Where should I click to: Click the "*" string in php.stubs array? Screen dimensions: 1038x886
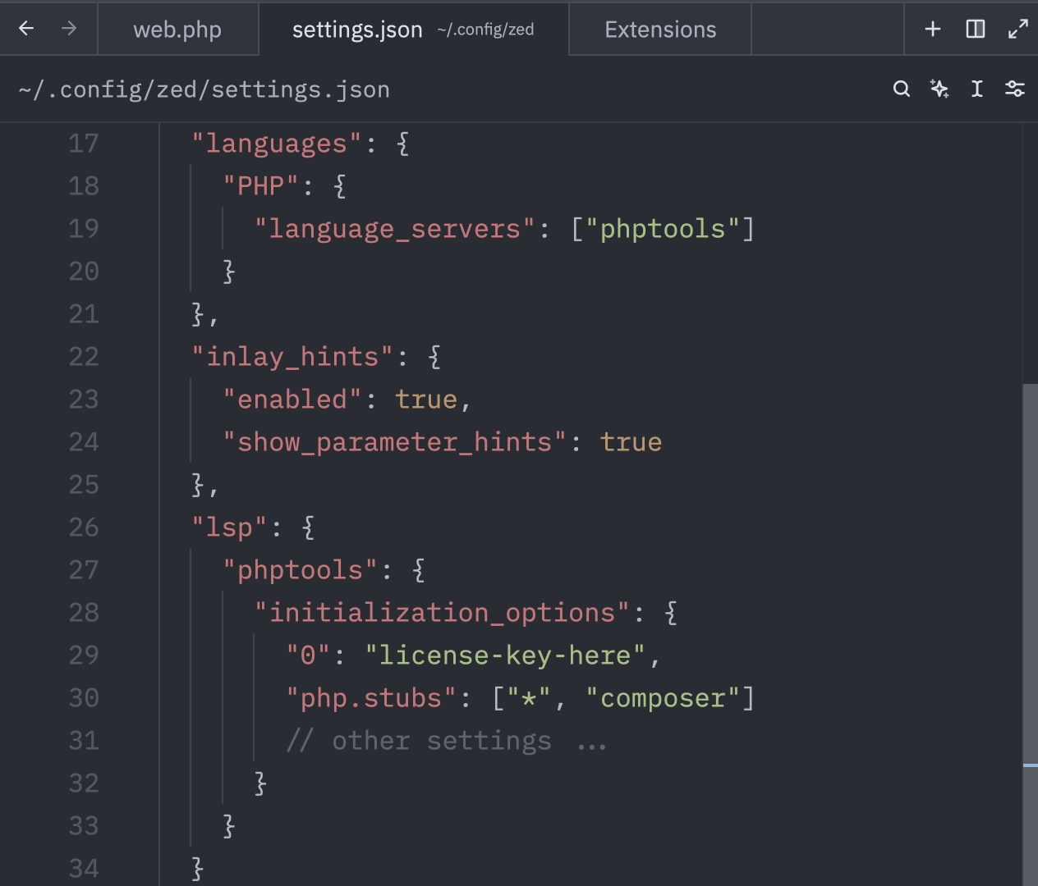(528, 698)
